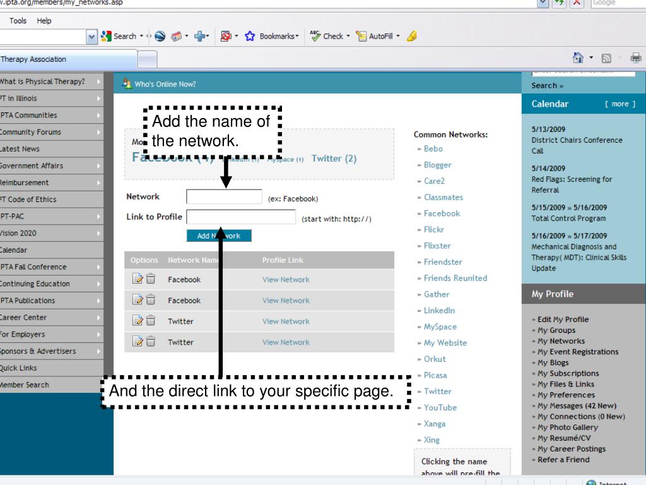
Task: Open the District Chairs Conference Call event
Action: pyautogui.click(x=577, y=146)
